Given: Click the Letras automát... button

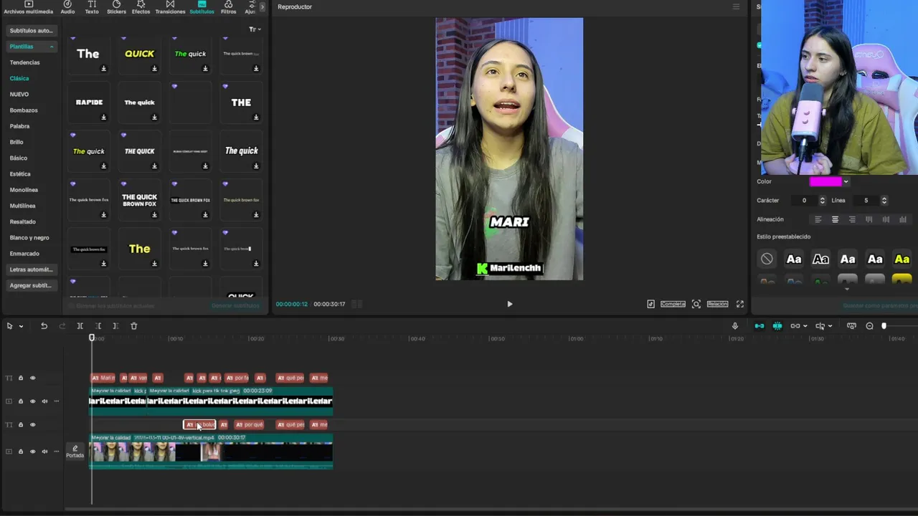Looking at the screenshot, I should pyautogui.click(x=31, y=269).
